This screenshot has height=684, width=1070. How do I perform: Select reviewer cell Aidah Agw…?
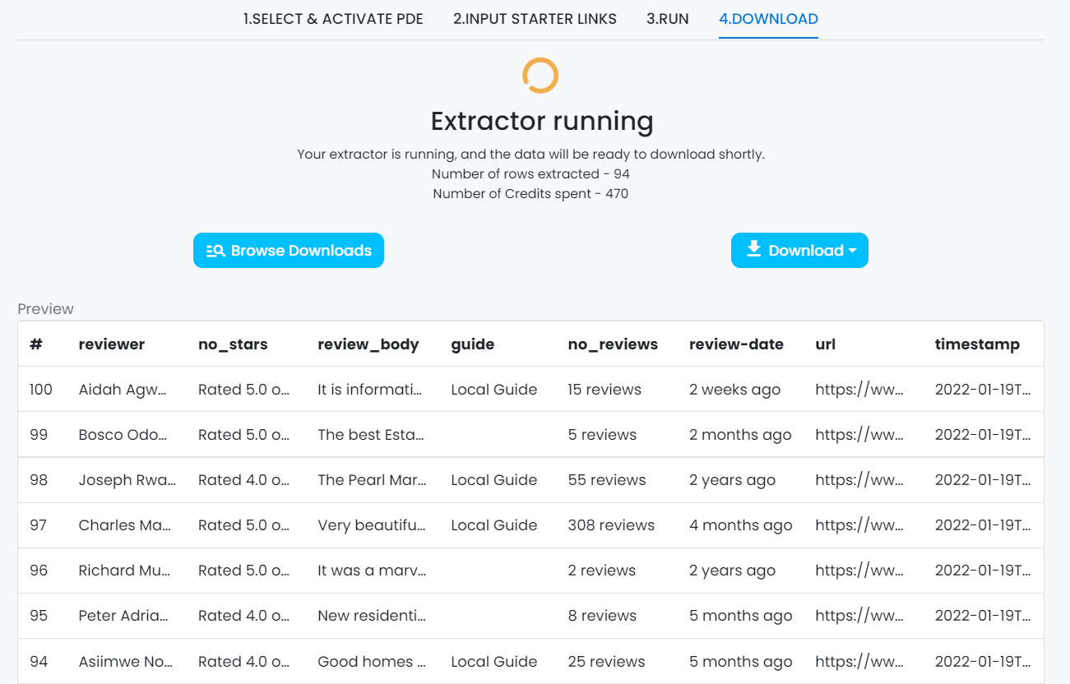coord(123,390)
